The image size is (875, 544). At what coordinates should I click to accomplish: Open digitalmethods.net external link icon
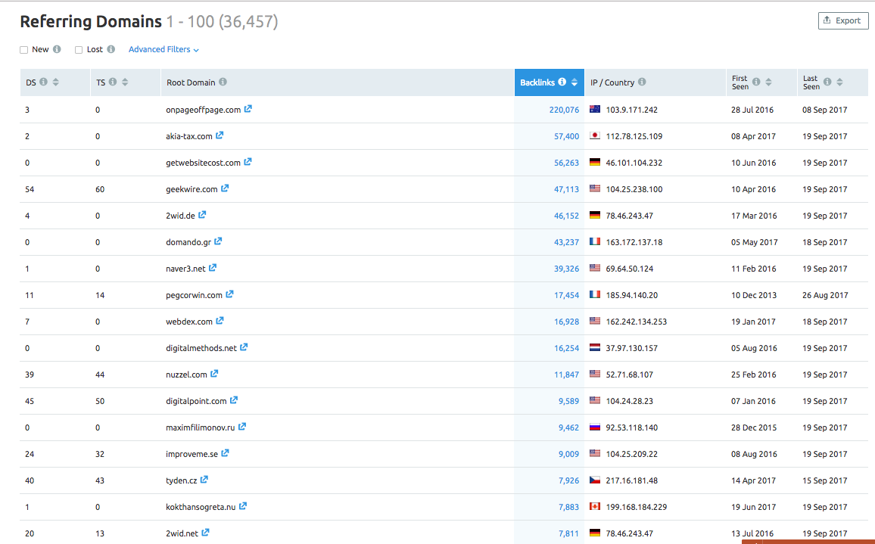pyautogui.click(x=244, y=347)
